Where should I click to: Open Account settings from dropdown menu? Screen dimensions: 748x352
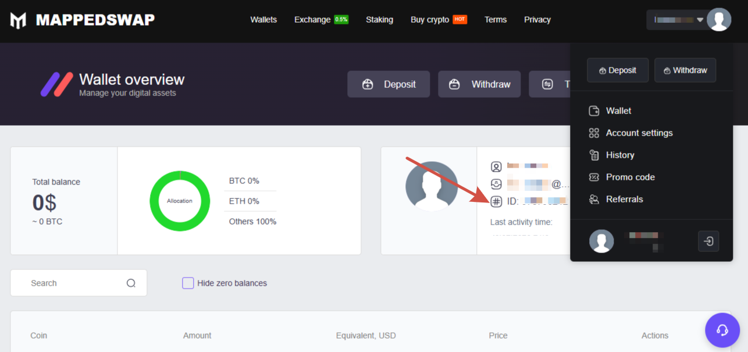click(x=639, y=133)
